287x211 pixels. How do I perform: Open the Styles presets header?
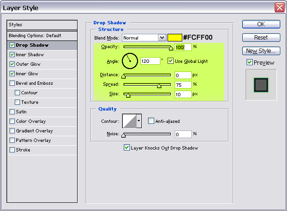[42, 25]
